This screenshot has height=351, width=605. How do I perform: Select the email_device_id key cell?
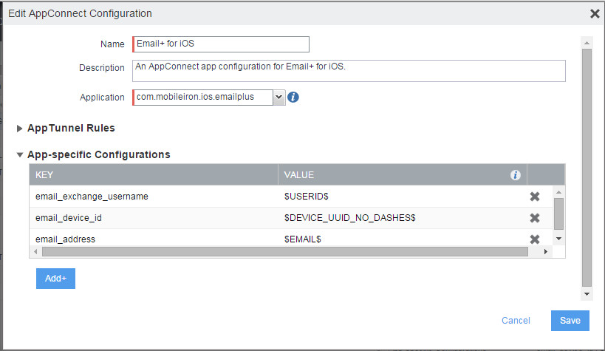click(154, 218)
